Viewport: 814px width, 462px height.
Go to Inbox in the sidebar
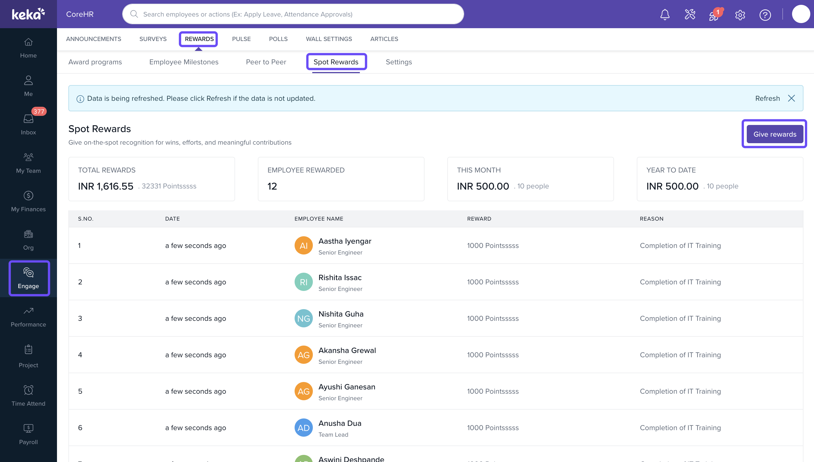[x=28, y=124]
